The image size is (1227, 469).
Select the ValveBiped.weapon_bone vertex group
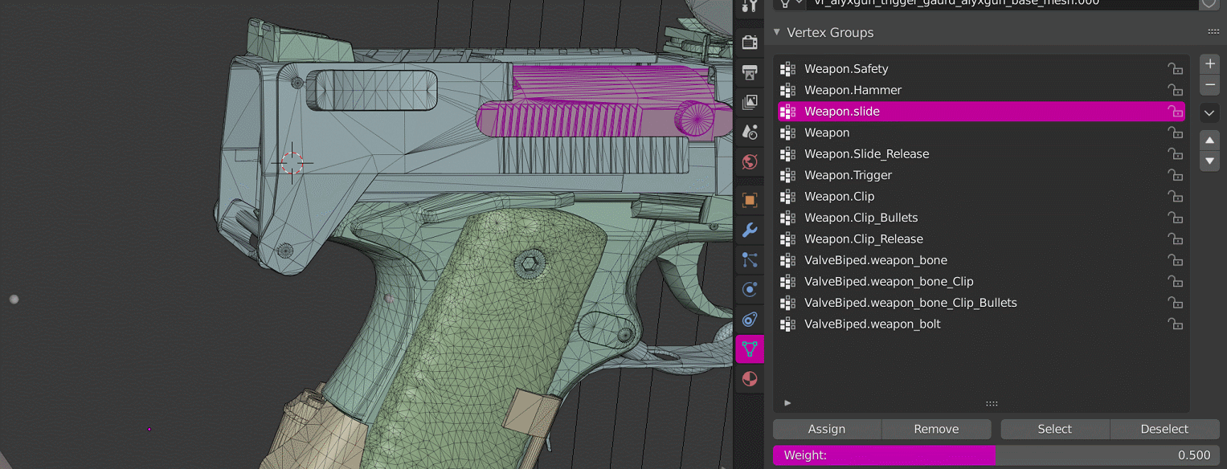981,260
